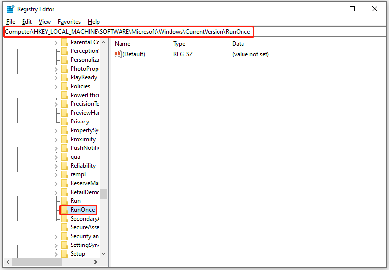Select the (Default) value name
389x270 pixels.
click(x=134, y=54)
